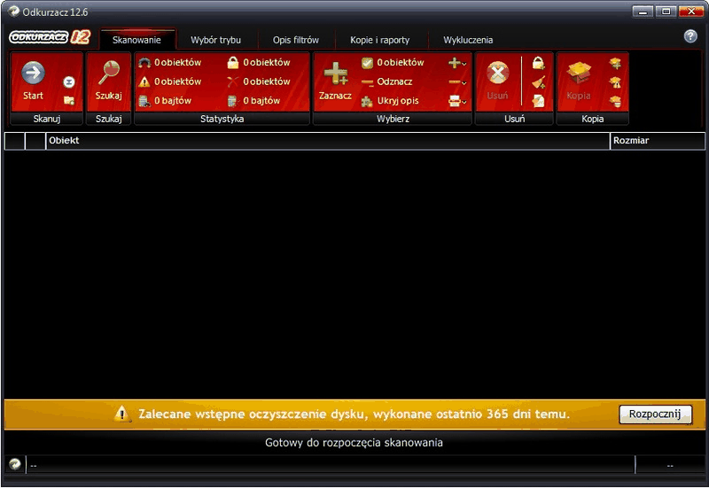Click the broom icon in Usuń group

[x=538, y=82]
